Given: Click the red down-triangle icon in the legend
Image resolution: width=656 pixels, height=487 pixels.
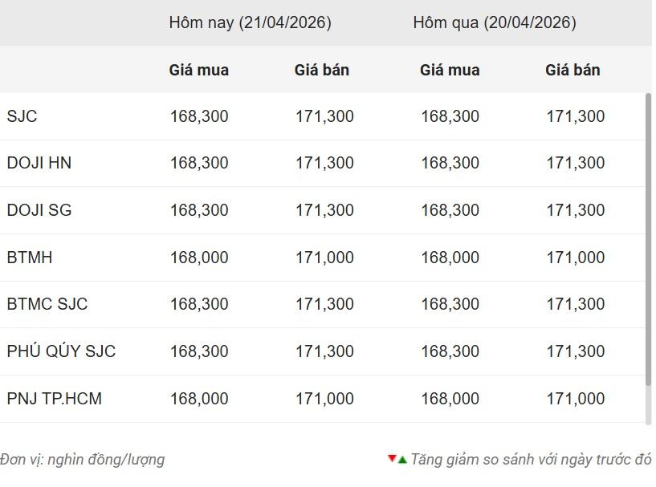Looking at the screenshot, I should 392,458.
